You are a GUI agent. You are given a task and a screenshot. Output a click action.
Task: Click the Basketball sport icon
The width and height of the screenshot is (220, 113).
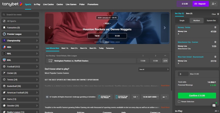(4, 86)
